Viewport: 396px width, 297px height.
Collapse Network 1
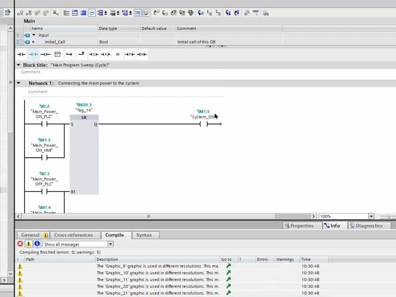18,83
